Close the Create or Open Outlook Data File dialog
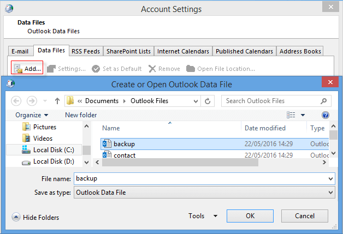Image resolution: width=343 pixels, height=234 pixels. point(330,82)
